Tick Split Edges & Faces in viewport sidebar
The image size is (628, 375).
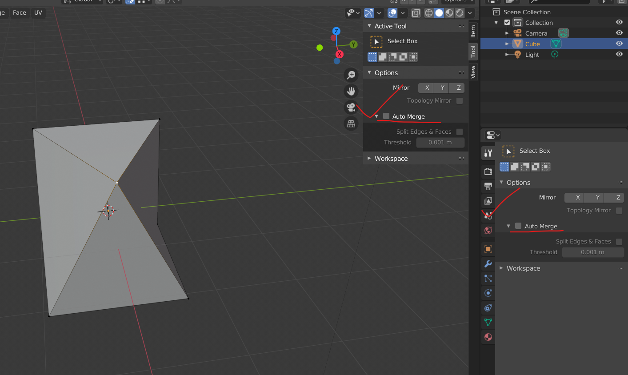[x=460, y=132]
